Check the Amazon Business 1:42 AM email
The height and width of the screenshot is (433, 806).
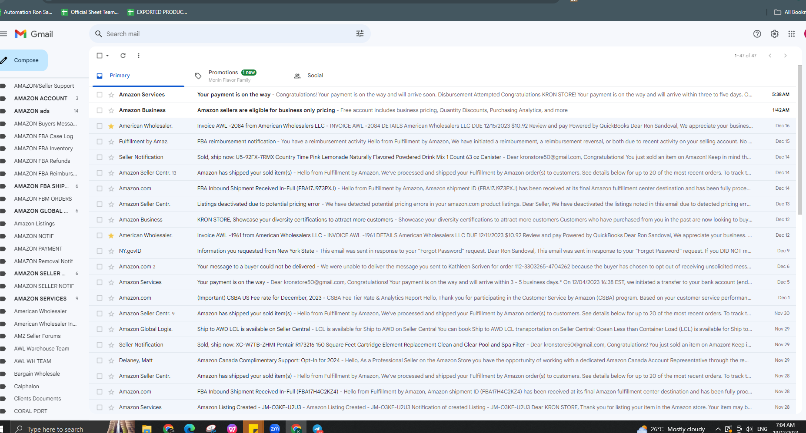point(100,110)
